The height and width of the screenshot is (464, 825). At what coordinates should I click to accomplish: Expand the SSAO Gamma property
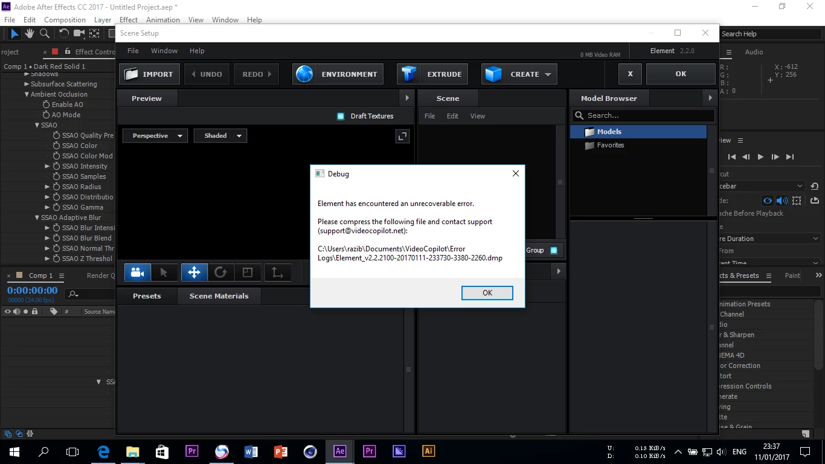click(x=47, y=207)
